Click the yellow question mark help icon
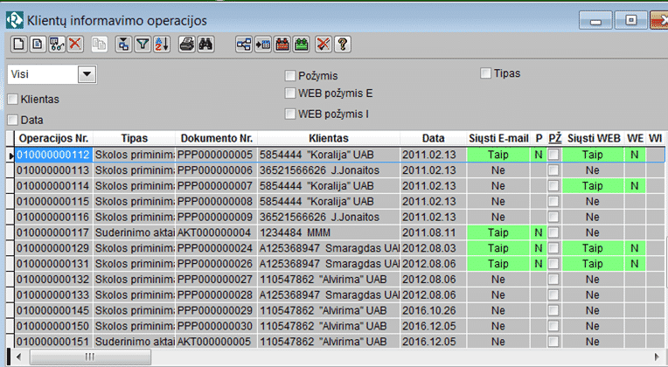The height and width of the screenshot is (367, 668). click(x=343, y=43)
